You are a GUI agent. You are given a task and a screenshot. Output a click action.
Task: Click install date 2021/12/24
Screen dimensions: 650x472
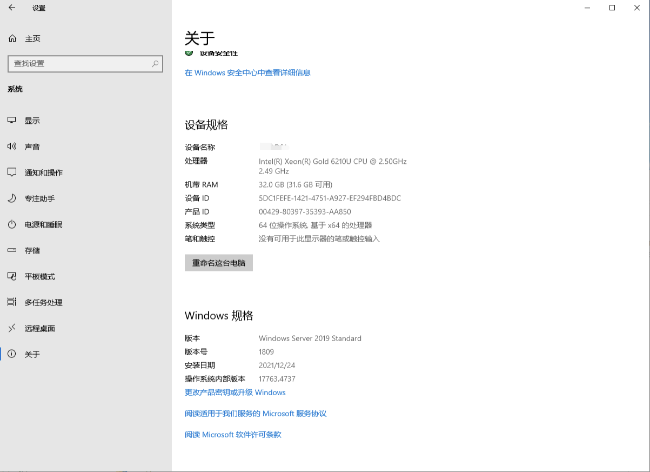(277, 365)
